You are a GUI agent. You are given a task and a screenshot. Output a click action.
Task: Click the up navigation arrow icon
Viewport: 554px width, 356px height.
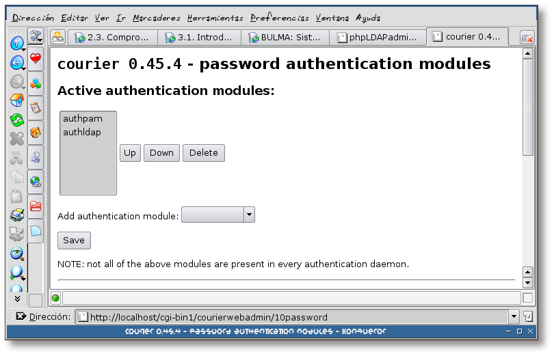(16, 44)
